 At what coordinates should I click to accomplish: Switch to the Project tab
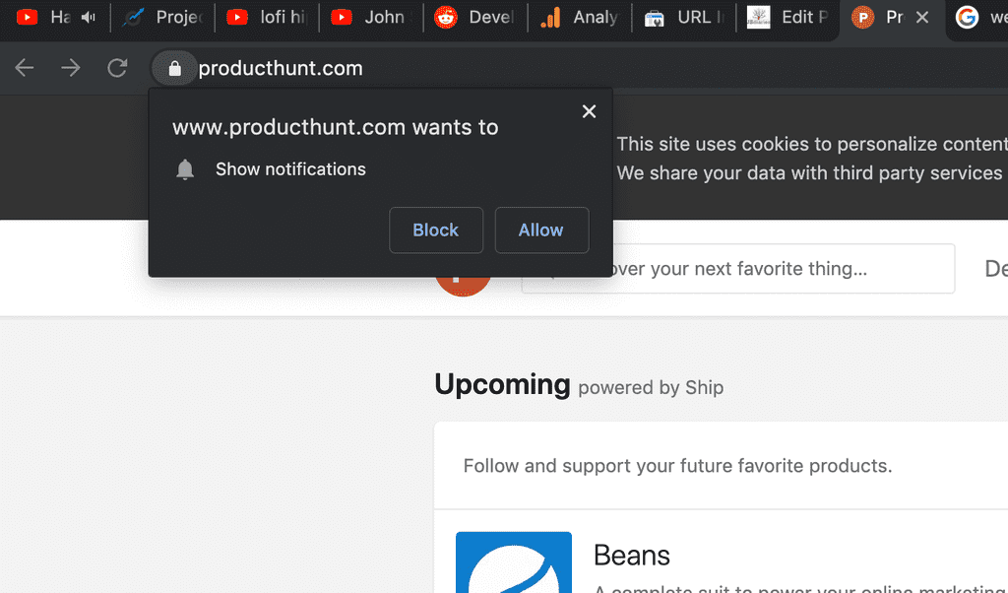pos(162,18)
